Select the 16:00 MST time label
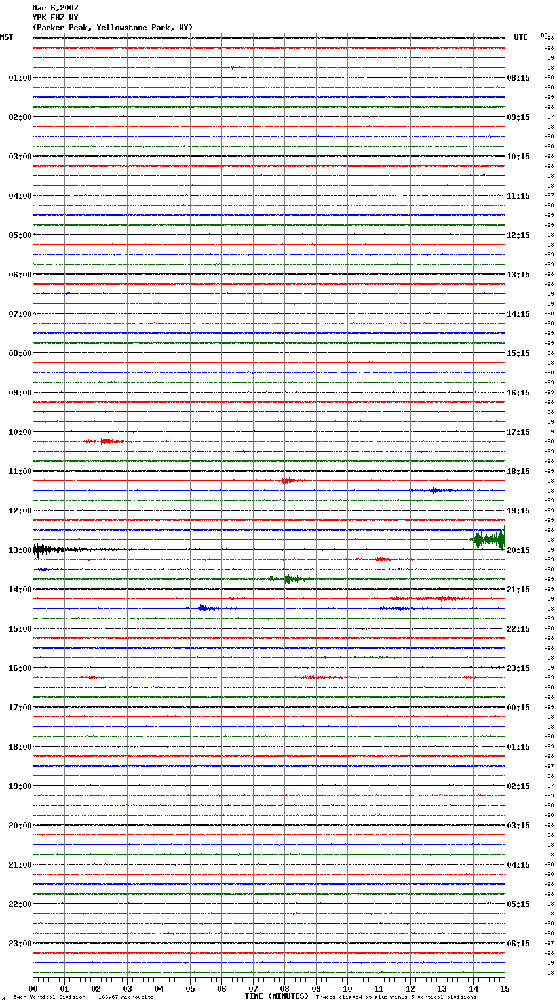 click(x=20, y=668)
